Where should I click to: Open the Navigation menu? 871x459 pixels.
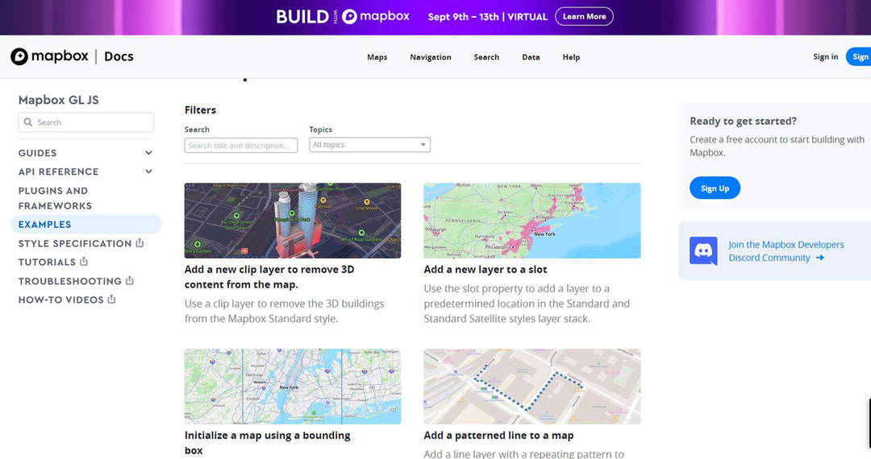point(431,57)
